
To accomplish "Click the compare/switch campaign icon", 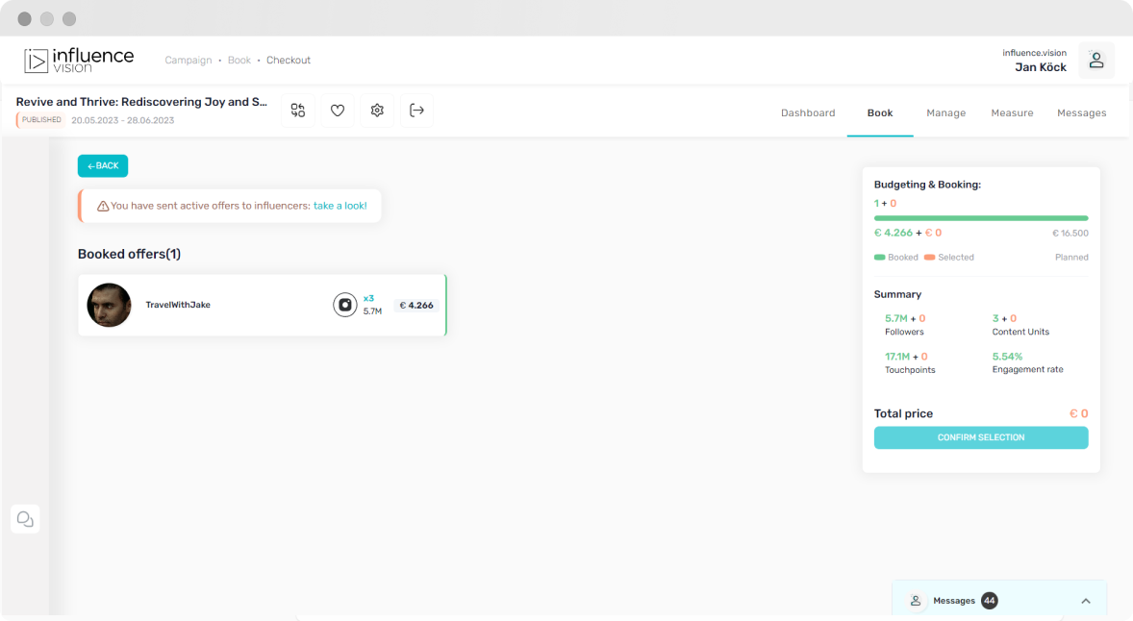I will coord(298,111).
